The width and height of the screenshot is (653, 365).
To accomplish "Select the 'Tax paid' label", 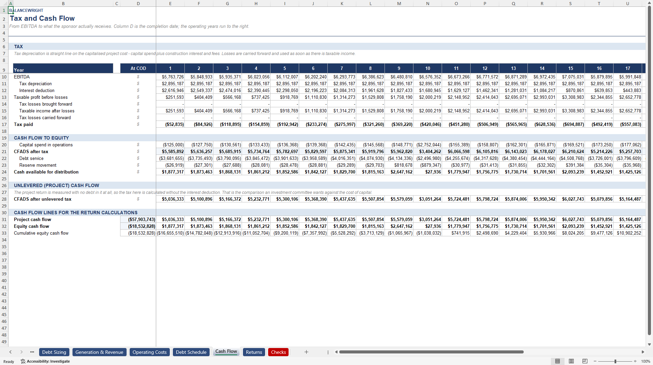I will 23,124.
